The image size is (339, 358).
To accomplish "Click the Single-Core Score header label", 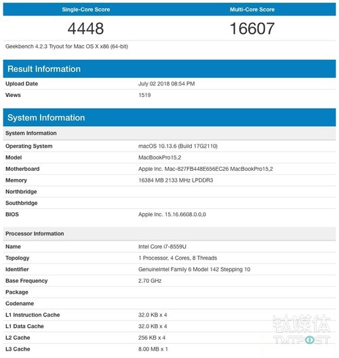I will pyautogui.click(x=86, y=9).
